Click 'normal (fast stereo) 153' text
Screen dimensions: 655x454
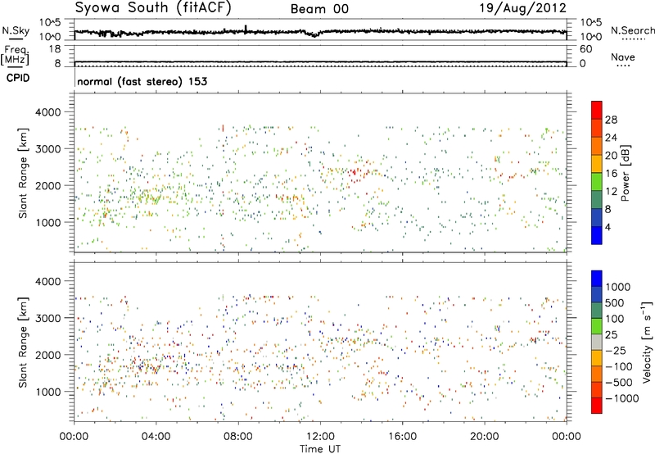[142, 81]
